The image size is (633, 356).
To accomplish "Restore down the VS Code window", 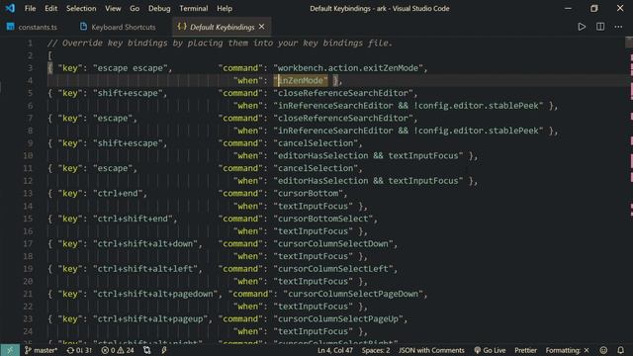I will tap(593, 8).
